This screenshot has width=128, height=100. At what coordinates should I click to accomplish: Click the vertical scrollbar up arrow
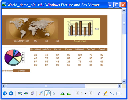pyautogui.click(x=124, y=11)
